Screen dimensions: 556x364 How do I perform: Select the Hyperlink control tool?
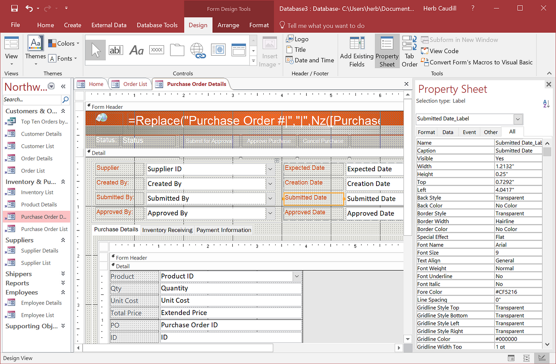[198, 50]
